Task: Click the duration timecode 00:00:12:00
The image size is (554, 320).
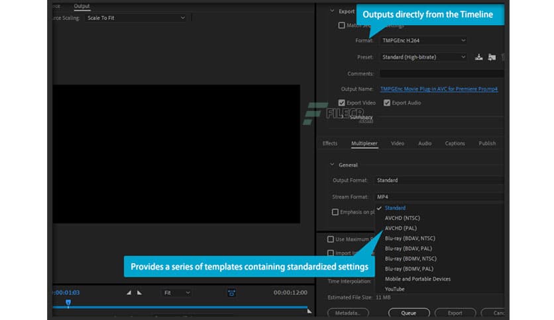Action: (290, 292)
